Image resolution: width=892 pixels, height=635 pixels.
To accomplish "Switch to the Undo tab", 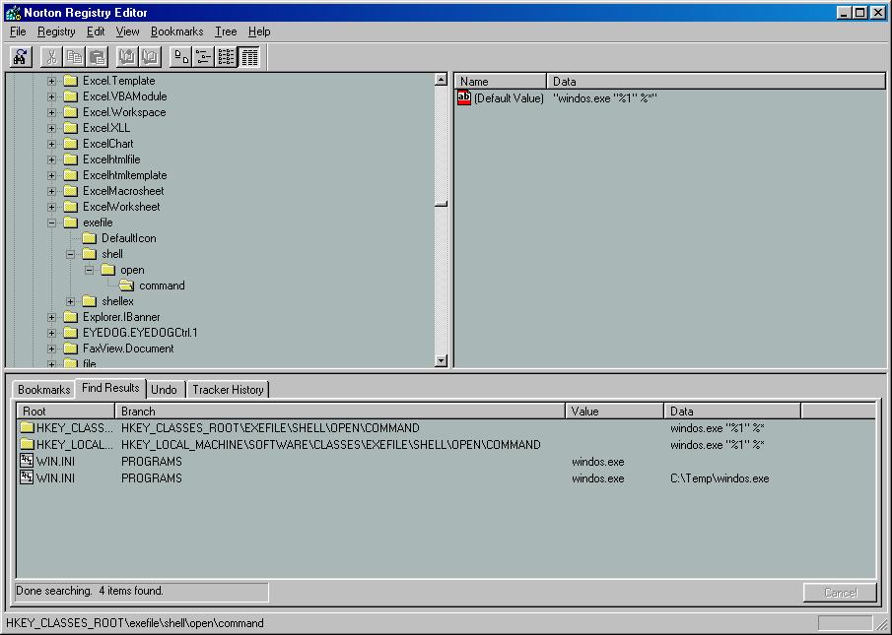I will tap(164, 390).
